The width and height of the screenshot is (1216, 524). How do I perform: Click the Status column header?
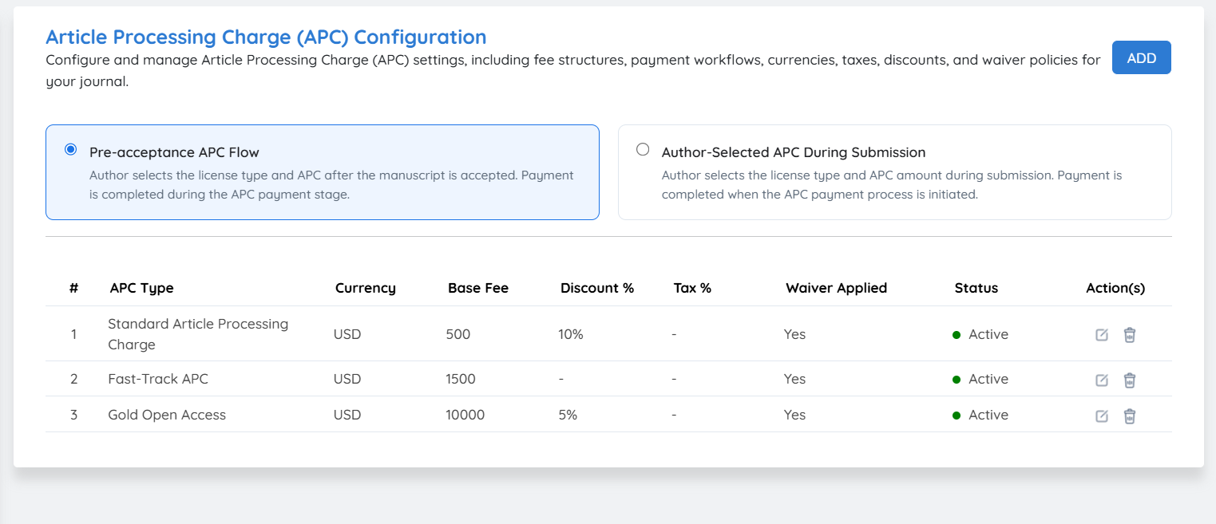point(976,288)
